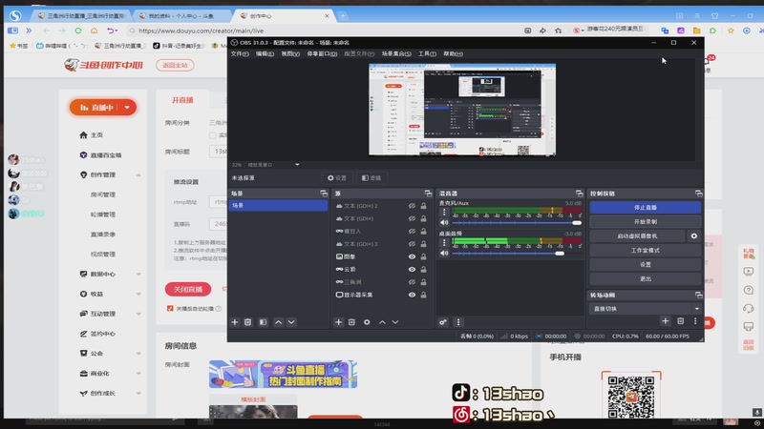This screenshot has height=429, width=764.
Task: Go to browser home page icon
Action: (x=94, y=31)
